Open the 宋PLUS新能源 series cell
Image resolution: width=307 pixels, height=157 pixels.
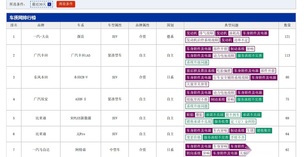click(x=80, y=118)
